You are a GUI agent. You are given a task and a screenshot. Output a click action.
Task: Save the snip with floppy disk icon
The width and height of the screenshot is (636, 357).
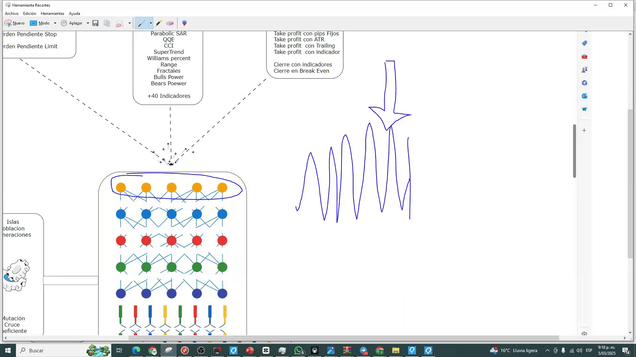[x=95, y=23]
